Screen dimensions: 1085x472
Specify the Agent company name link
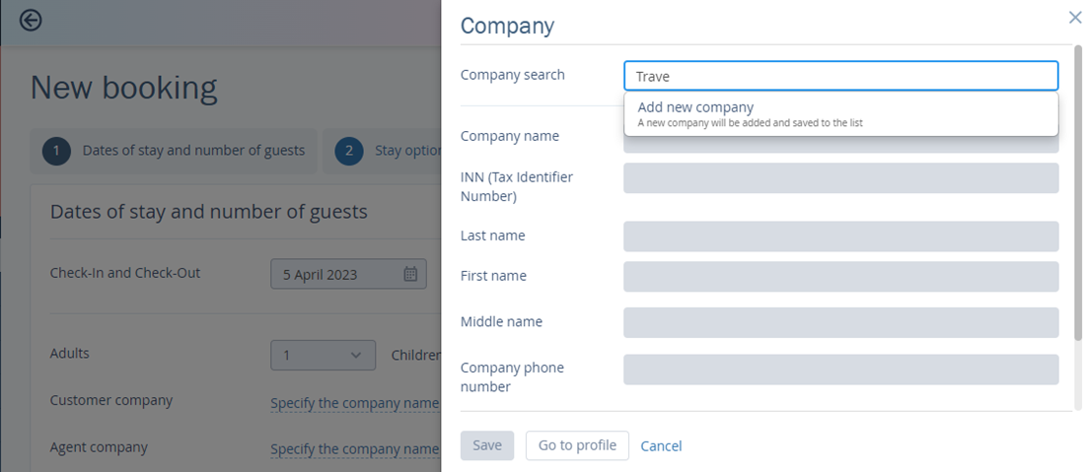click(354, 450)
